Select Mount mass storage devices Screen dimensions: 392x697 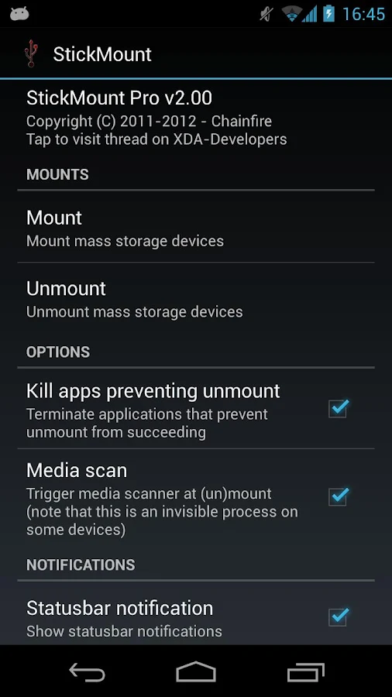196,227
